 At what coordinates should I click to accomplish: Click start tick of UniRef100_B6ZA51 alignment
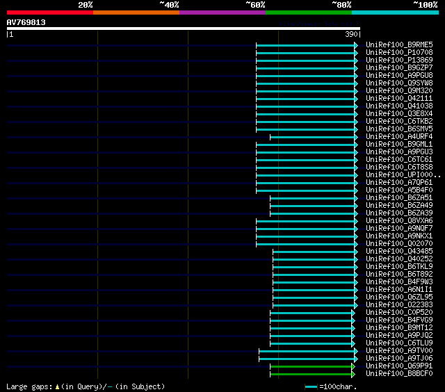(x=270, y=198)
